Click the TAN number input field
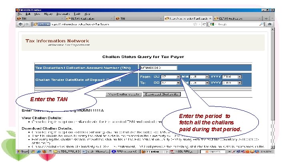The width and height of the screenshot is (288, 162). (x=158, y=68)
